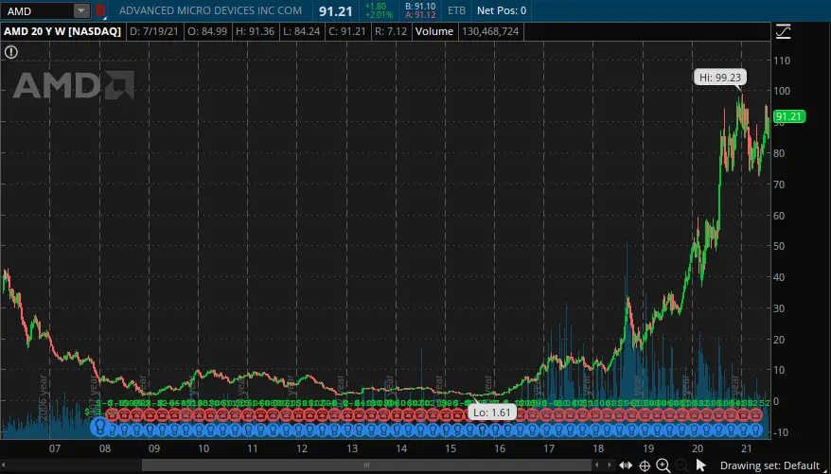Click the B:91.10 bid quote
831x474 pixels.
(420, 7)
